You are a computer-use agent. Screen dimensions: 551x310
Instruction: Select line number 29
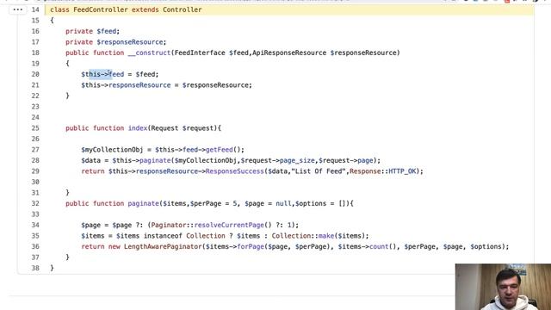tap(35, 171)
